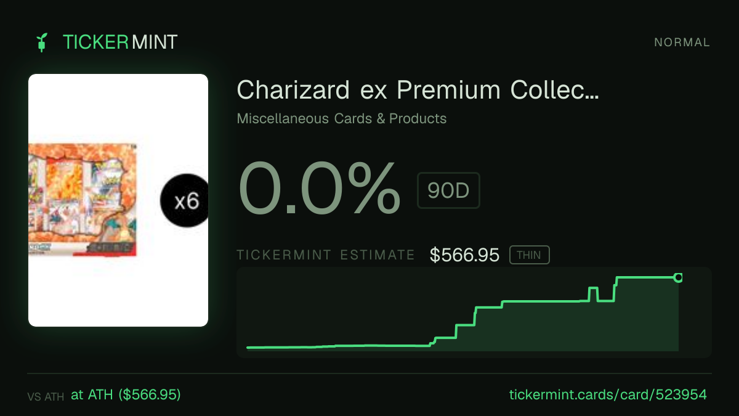
Task: Select the NORMAL label in top corner
Action: pyautogui.click(x=682, y=43)
